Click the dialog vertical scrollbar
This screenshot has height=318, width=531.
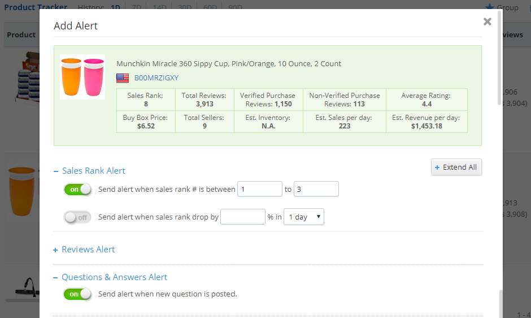(x=499, y=58)
